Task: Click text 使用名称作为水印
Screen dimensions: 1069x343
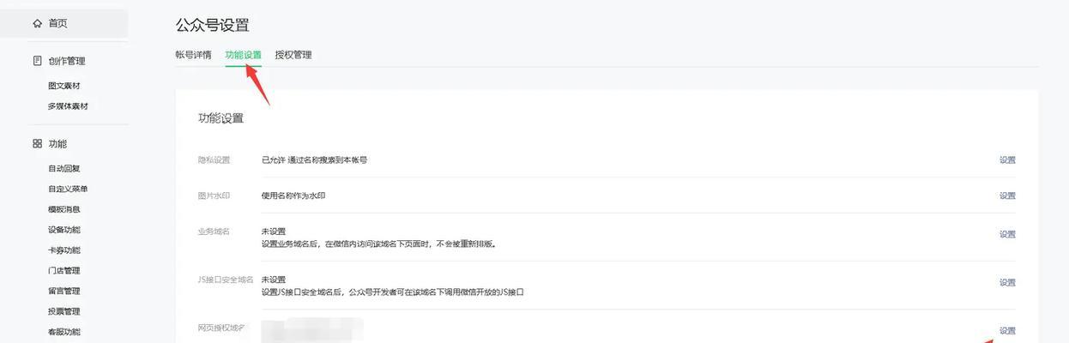Action: coord(293,196)
